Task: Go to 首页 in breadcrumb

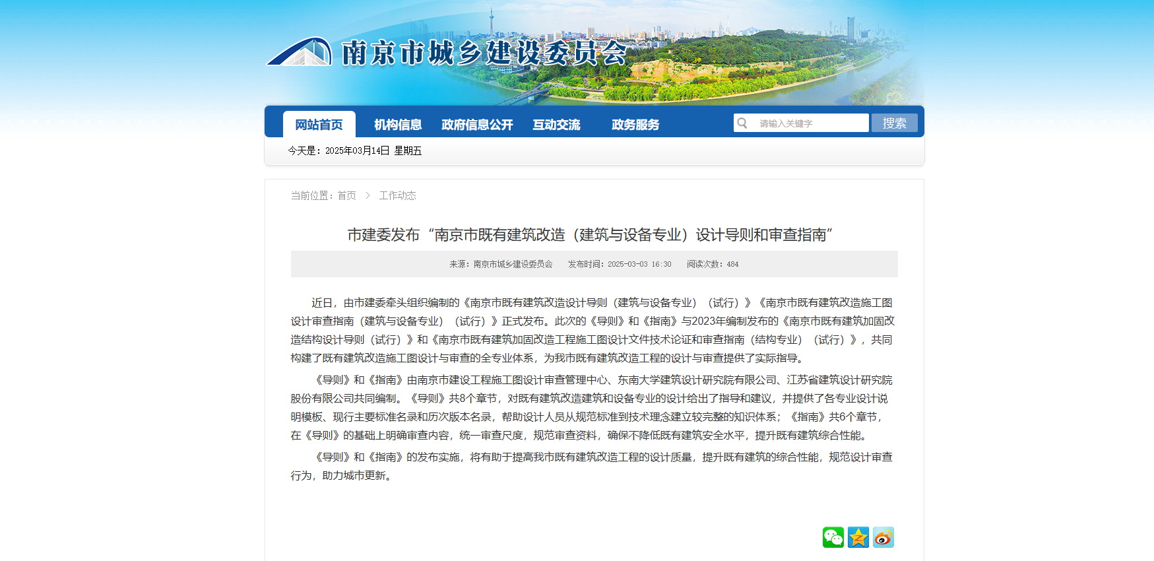Action: pos(346,195)
